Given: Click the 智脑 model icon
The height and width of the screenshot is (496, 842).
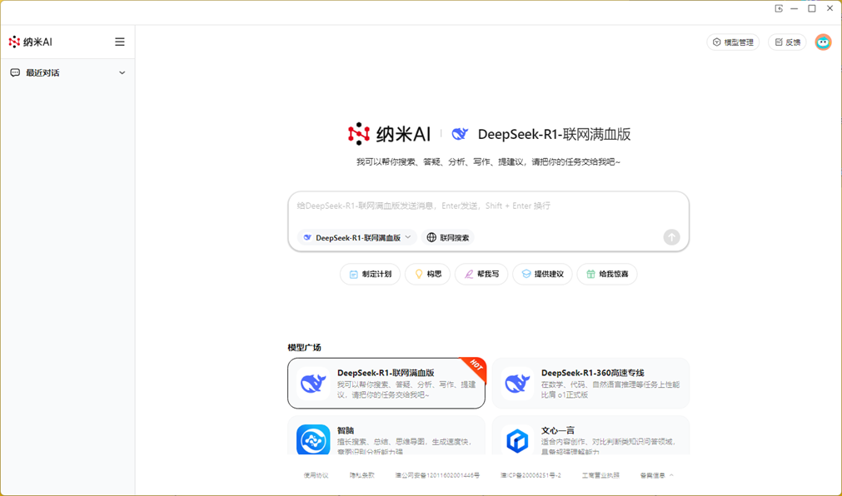Looking at the screenshot, I should click(313, 439).
